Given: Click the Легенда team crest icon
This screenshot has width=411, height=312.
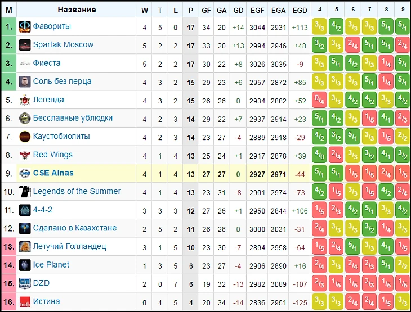Looking at the screenshot, I should (x=25, y=100).
